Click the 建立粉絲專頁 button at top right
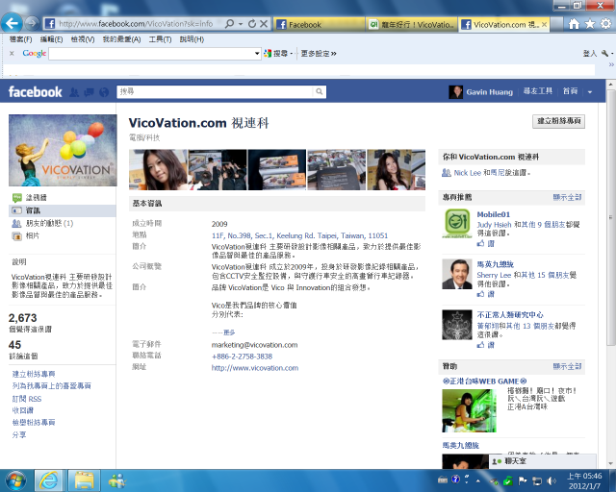This screenshot has width=616, height=492. click(x=558, y=121)
